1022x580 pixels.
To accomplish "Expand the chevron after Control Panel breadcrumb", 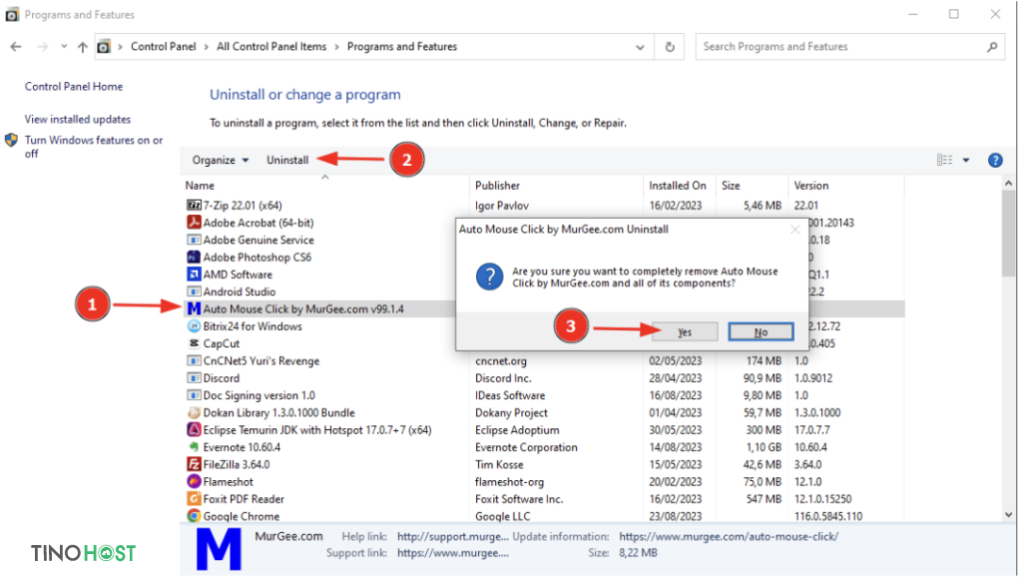I will pyautogui.click(x=207, y=47).
